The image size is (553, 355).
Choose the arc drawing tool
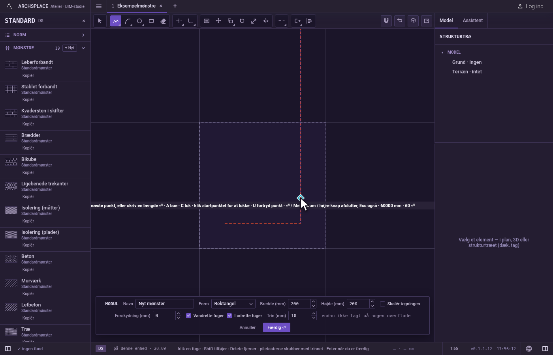128,21
